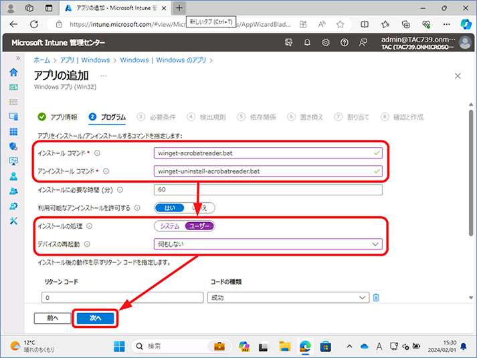Select 割り当て step tab
The width and height of the screenshot is (477, 358).
click(x=352, y=117)
